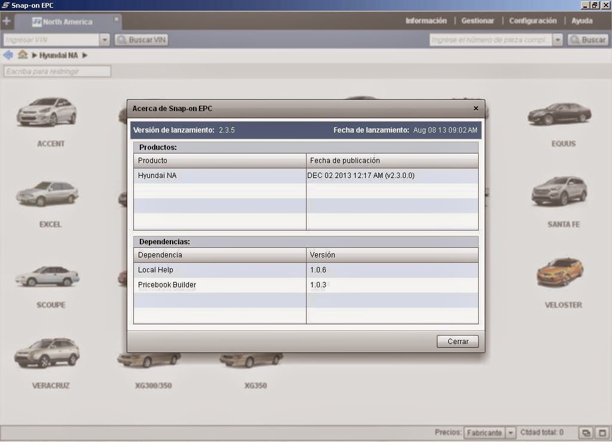Click the Dependencia column header

(220, 254)
